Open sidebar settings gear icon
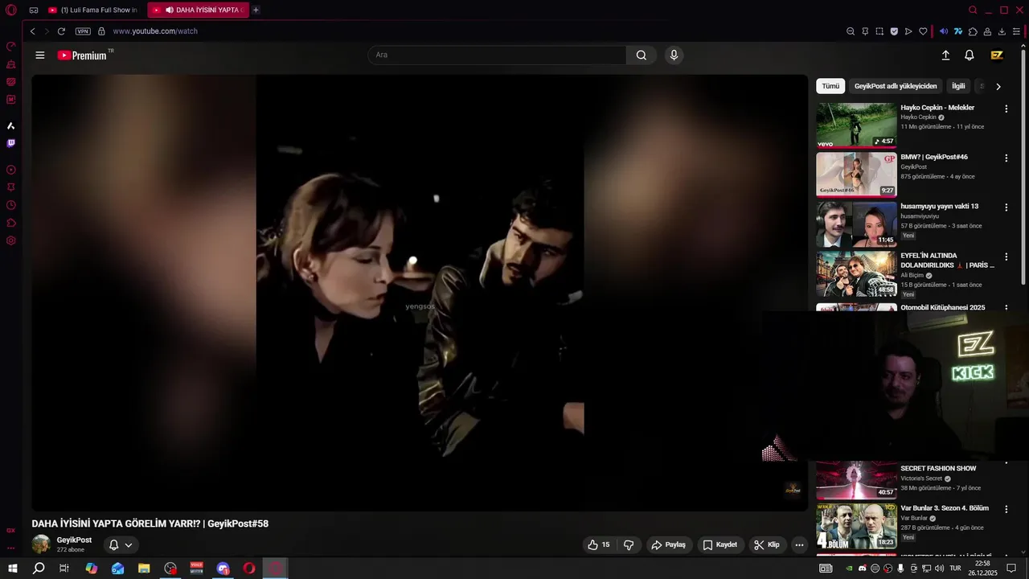Image resolution: width=1029 pixels, height=579 pixels. click(11, 240)
